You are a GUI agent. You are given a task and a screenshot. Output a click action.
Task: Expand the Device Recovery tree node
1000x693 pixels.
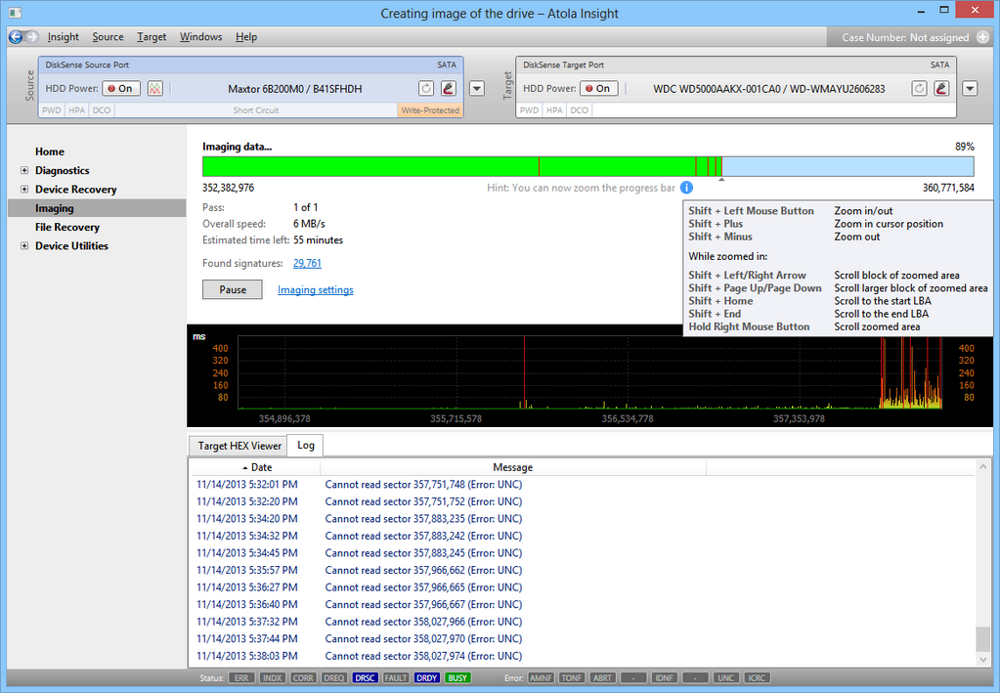coord(24,189)
